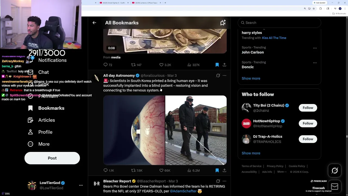Viewport: 348px width, 196px height.
Task: Click the More circle icon in sidebar
Action: tap(30, 144)
